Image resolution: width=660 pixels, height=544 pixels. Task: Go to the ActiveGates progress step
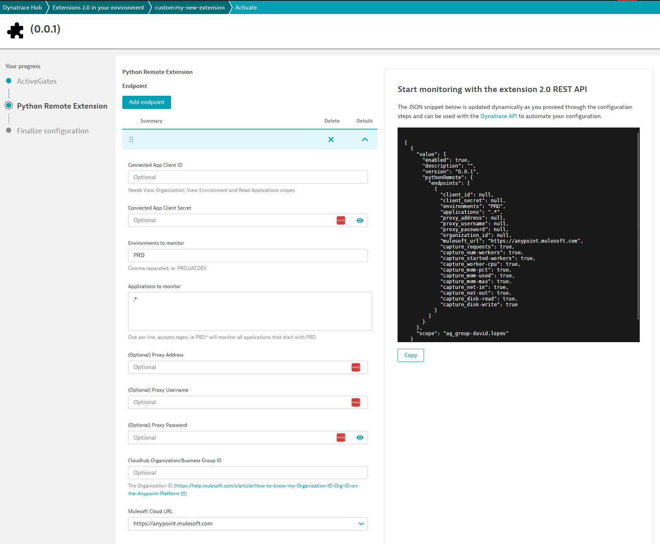37,81
